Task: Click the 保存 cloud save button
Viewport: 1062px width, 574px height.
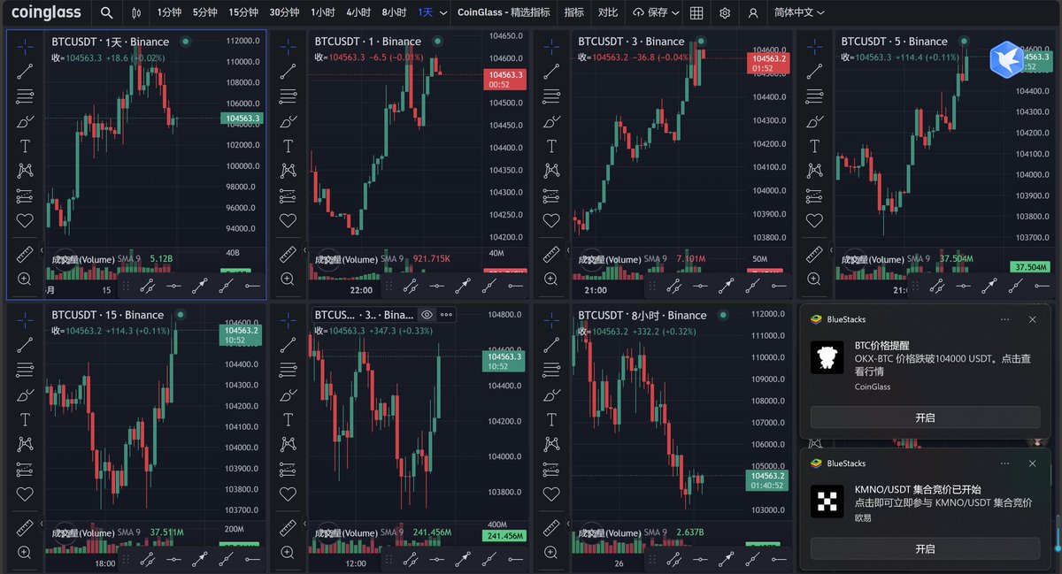Action: point(650,13)
